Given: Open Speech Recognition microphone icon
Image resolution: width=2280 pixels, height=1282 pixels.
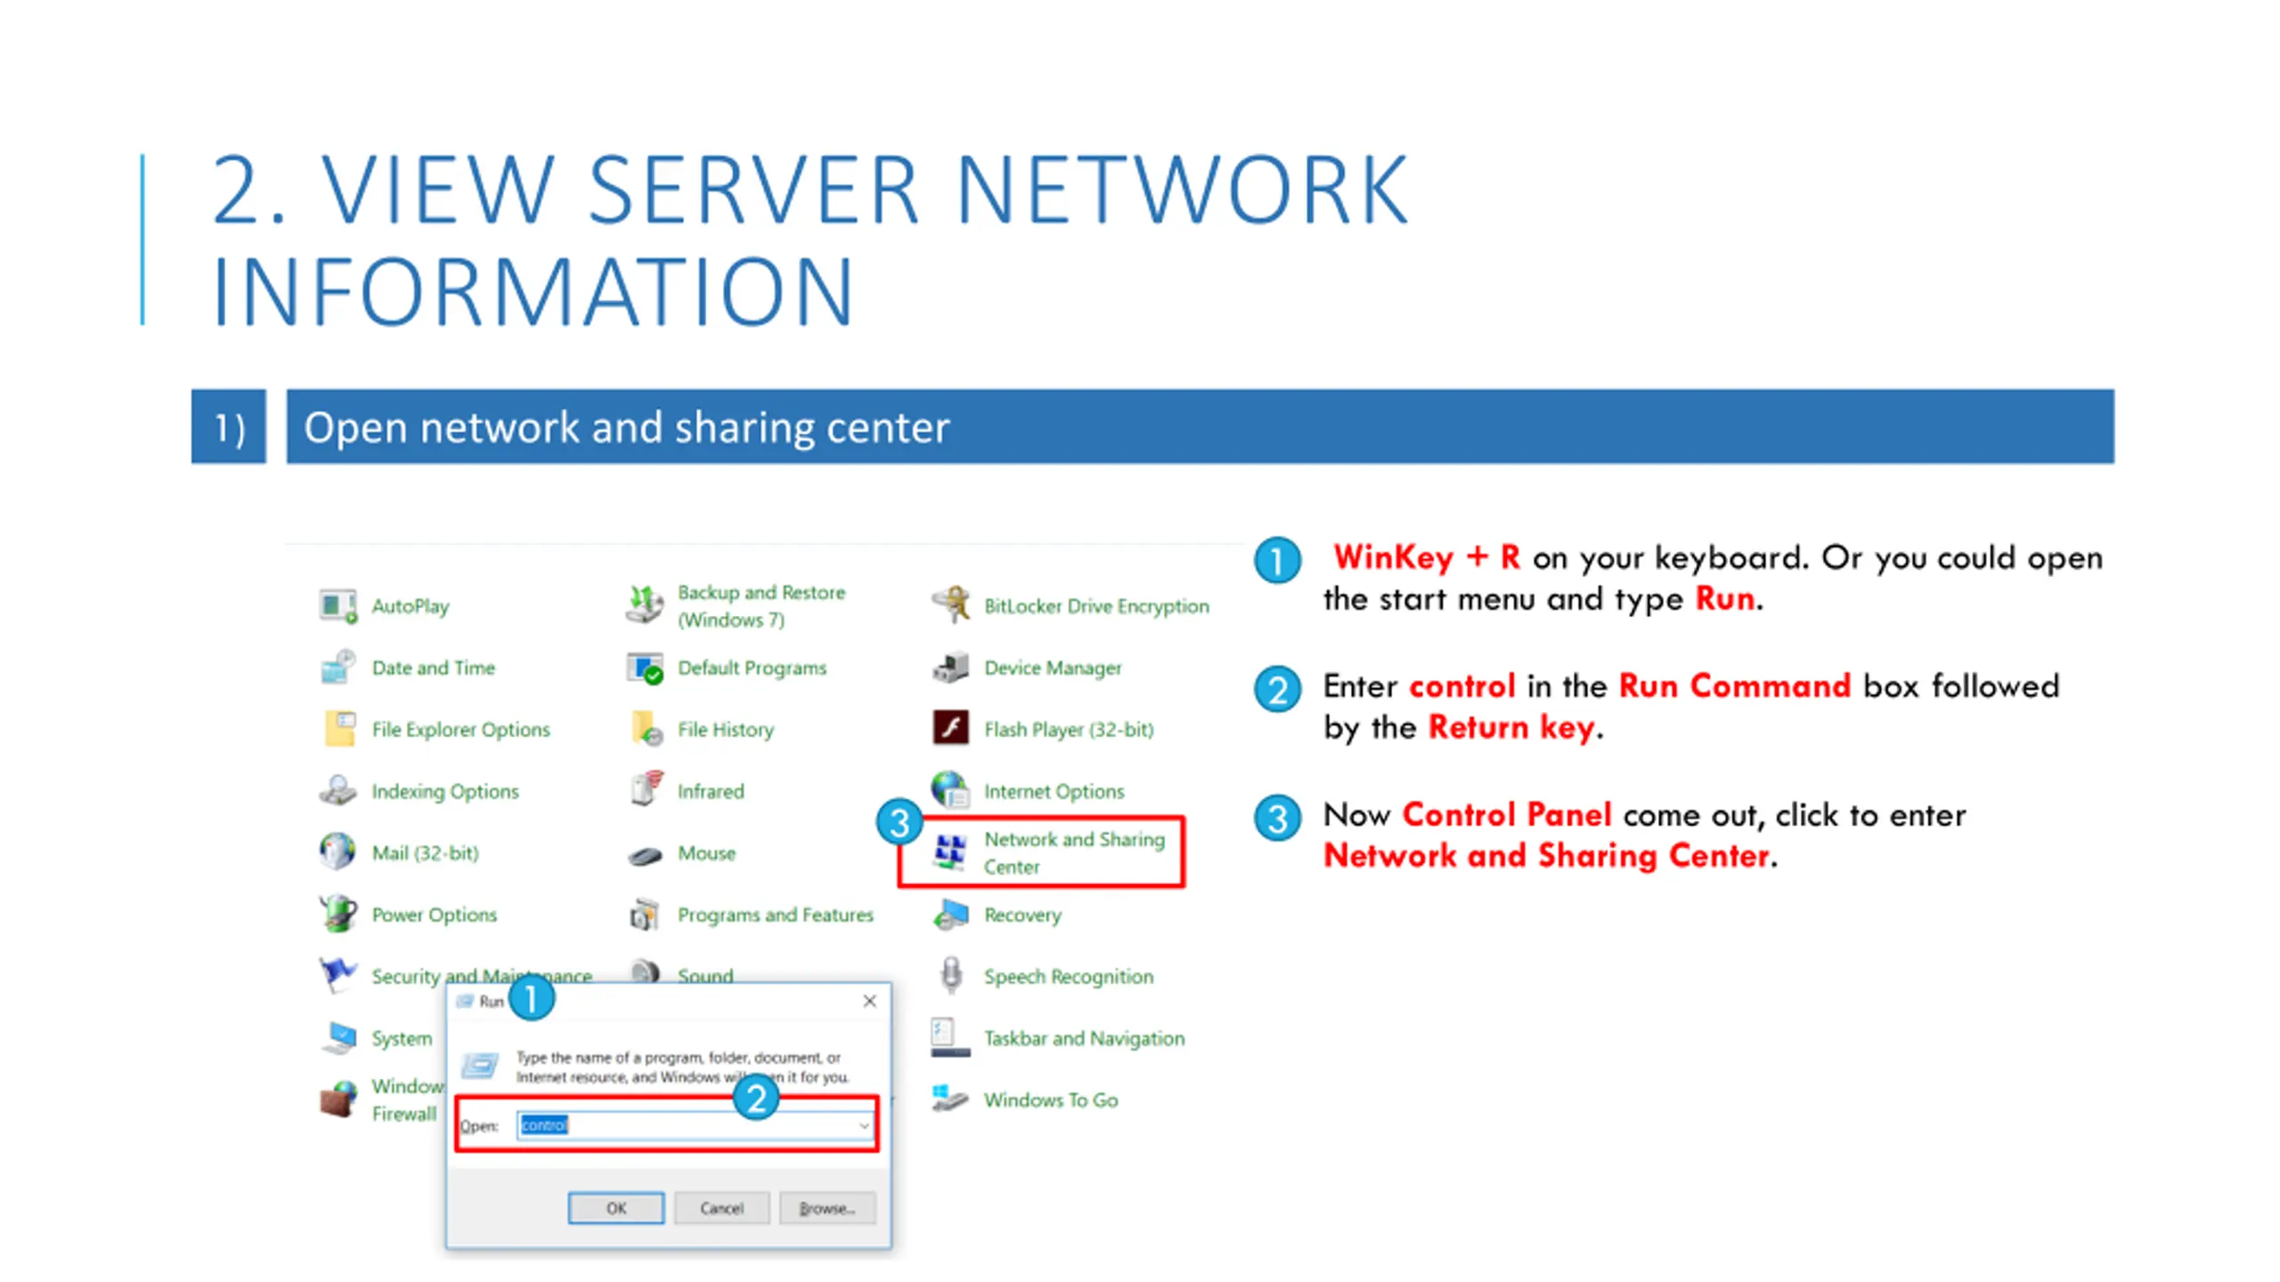Looking at the screenshot, I should click(x=951, y=976).
